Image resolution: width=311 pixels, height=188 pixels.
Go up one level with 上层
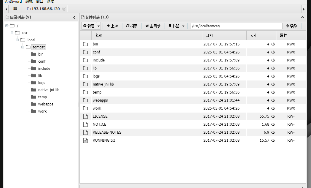112,26
